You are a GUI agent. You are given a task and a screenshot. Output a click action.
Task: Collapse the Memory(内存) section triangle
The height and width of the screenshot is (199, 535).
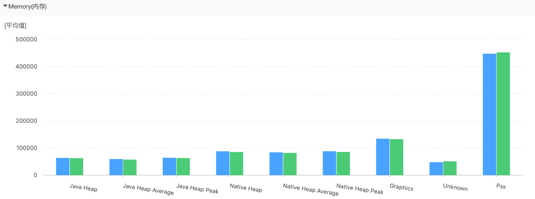pyautogui.click(x=5, y=7)
